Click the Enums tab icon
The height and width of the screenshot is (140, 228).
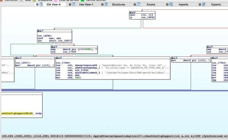coord(139,5)
